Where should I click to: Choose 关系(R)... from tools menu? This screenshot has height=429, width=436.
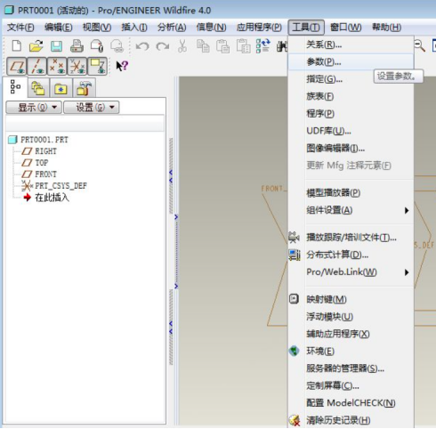[351, 45]
